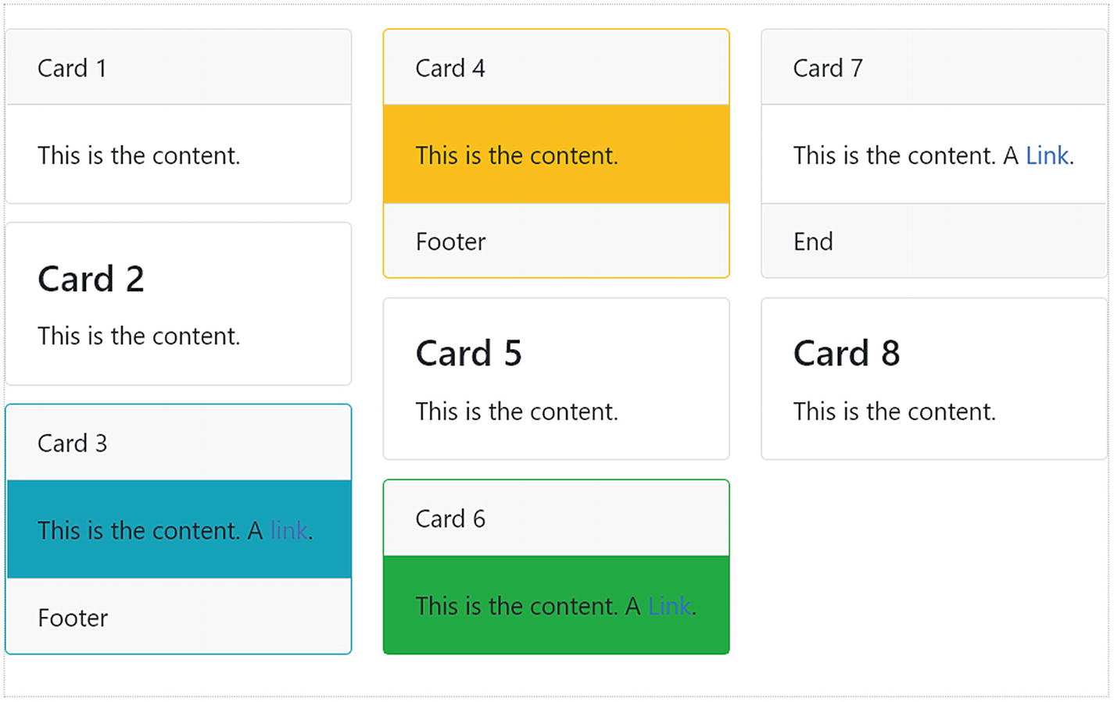This screenshot has height=702, width=1114.
Task: Click the Card 1 header
Action: (x=72, y=68)
